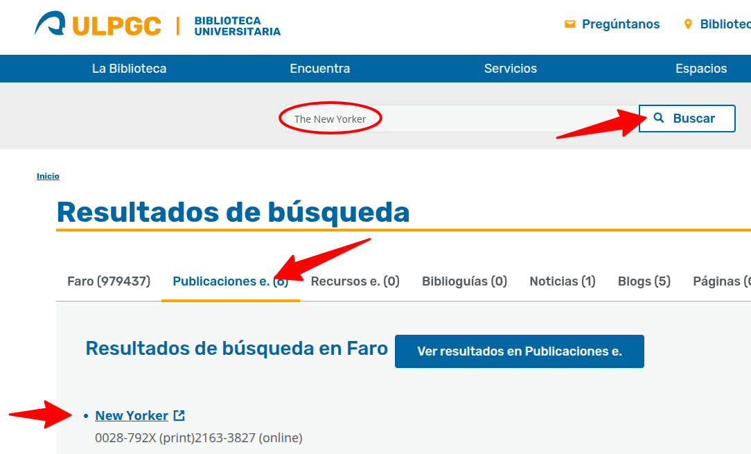Switch to the Recursos e. tab
Screen dimensions: 751x454
point(355,281)
